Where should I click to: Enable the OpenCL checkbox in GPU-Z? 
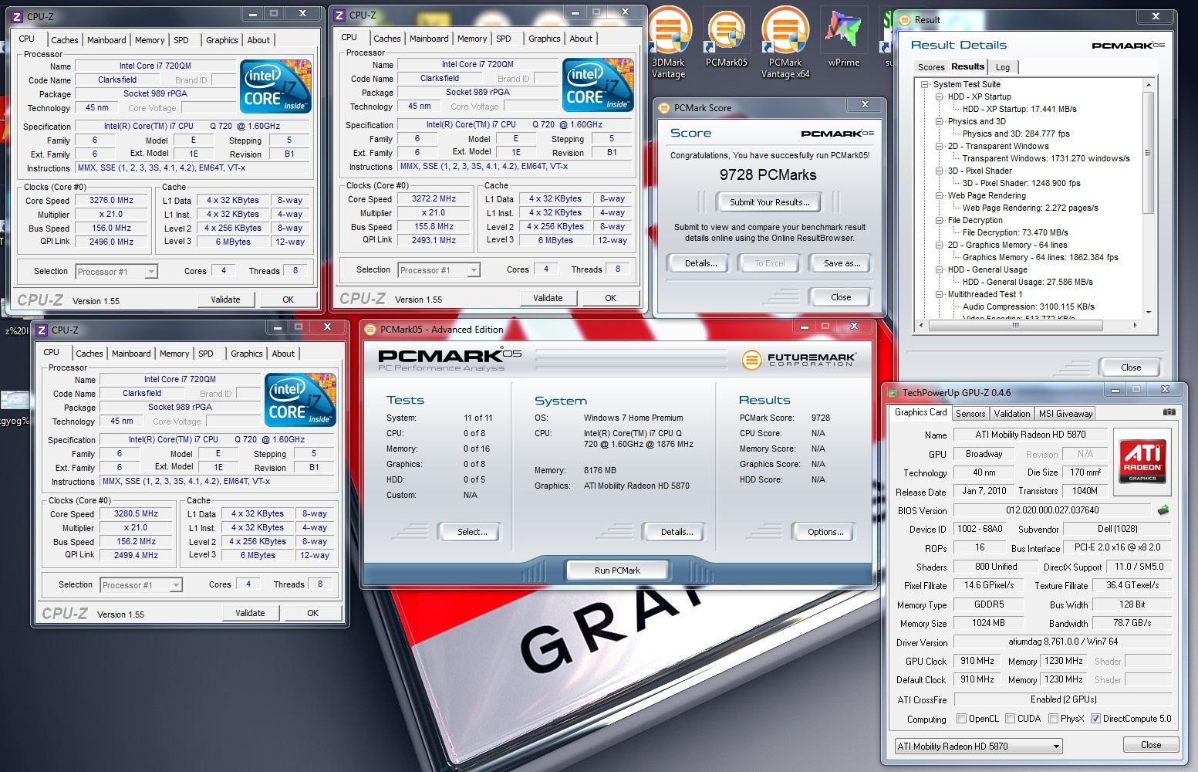pyautogui.click(x=961, y=719)
